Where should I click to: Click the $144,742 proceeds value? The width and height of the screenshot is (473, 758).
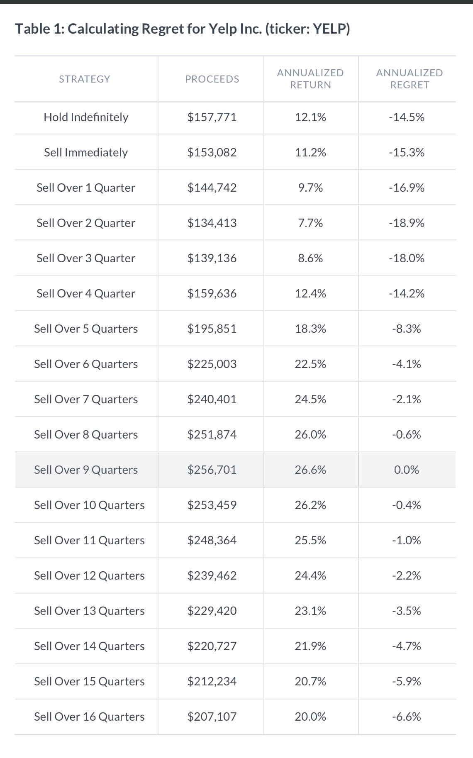pyautogui.click(x=212, y=188)
